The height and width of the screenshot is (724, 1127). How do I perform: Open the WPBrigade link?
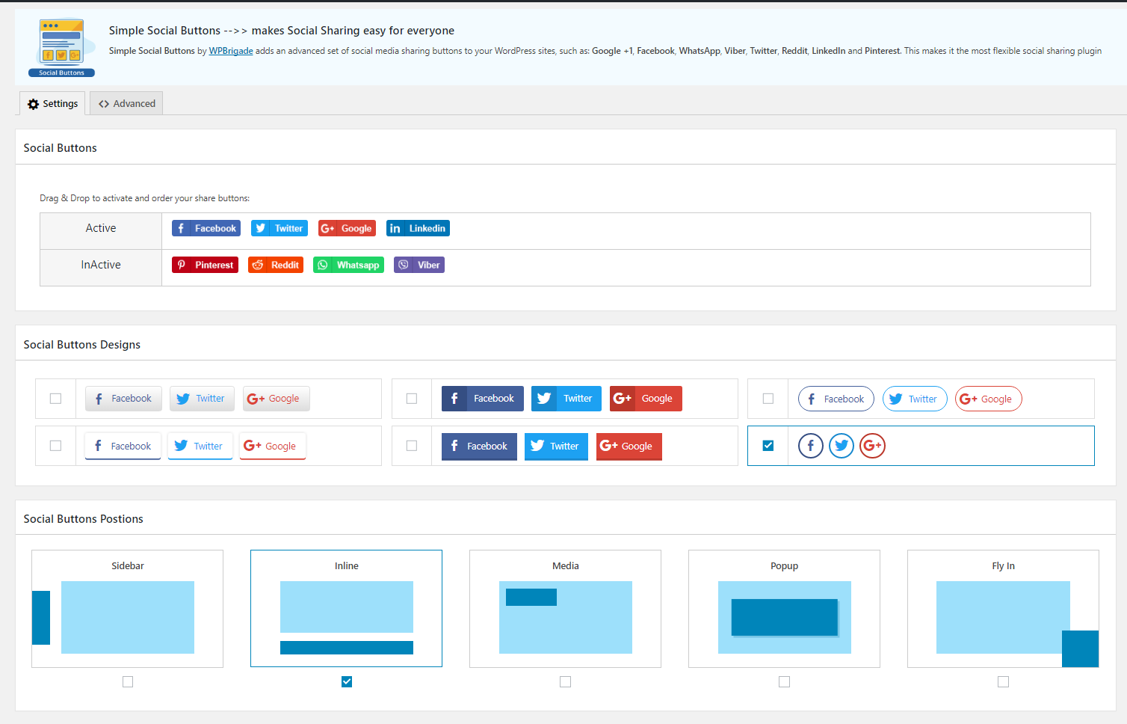point(230,50)
